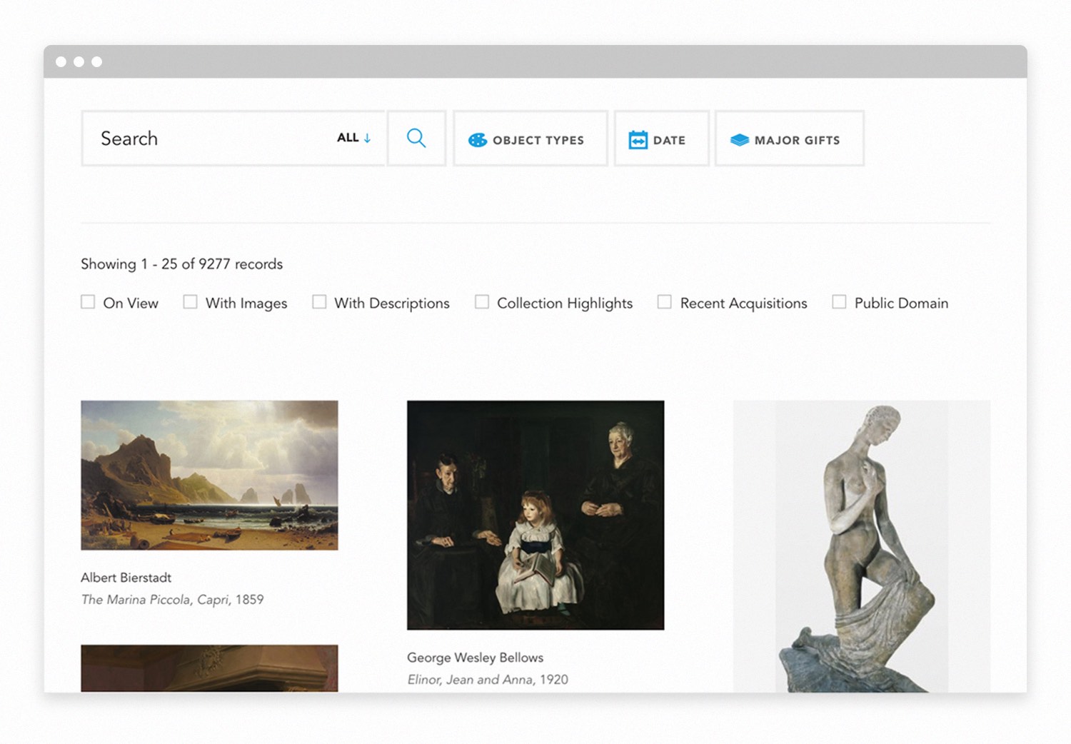This screenshot has width=1071, height=744.
Task: Click the palette icon on Object Types
Action: (478, 140)
